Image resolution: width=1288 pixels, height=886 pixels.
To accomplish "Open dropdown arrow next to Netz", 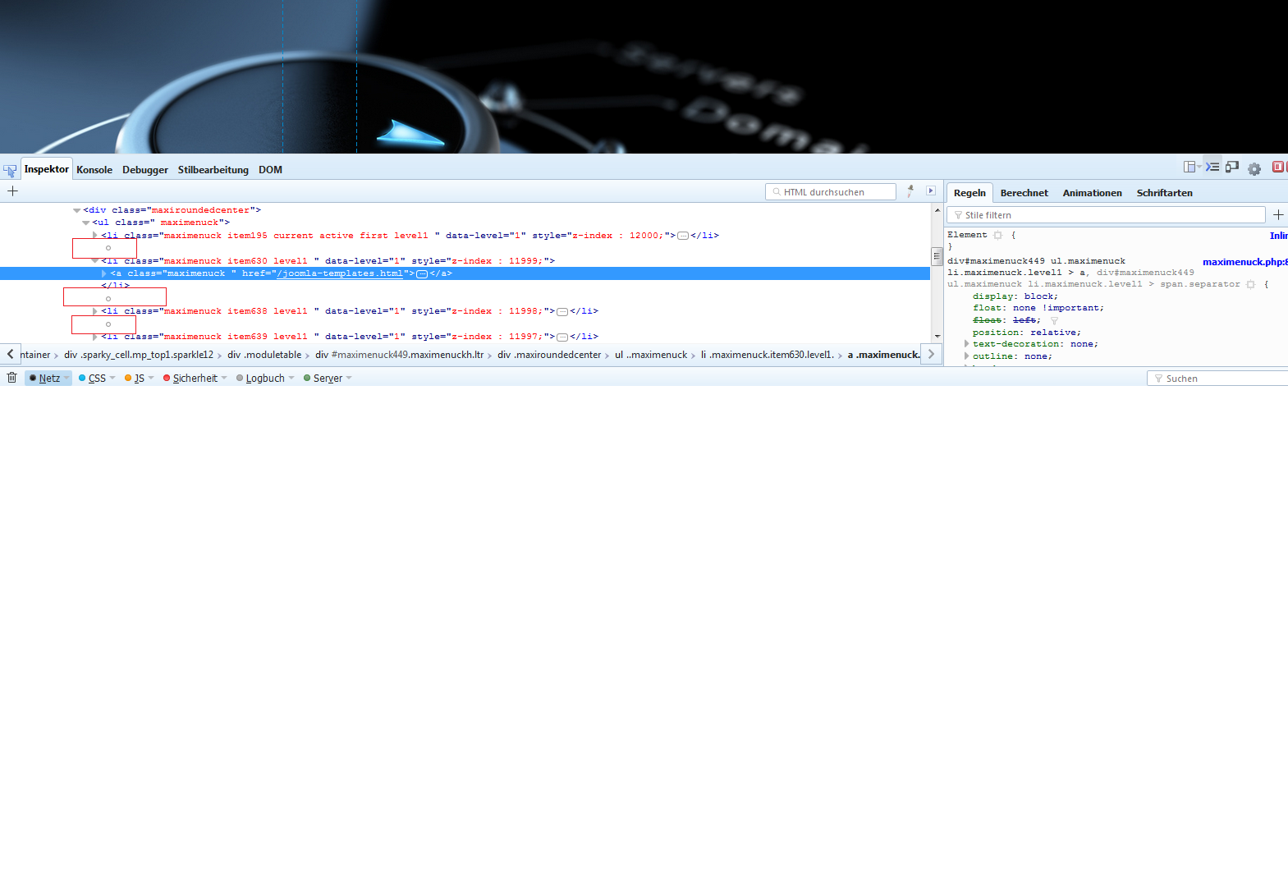I will coord(66,378).
